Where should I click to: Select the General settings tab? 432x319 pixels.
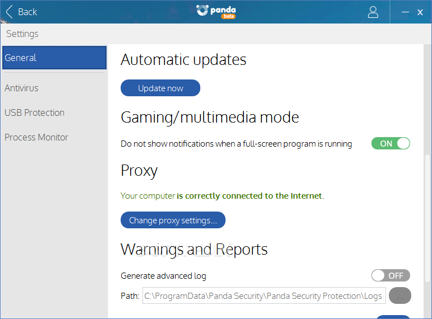click(54, 58)
